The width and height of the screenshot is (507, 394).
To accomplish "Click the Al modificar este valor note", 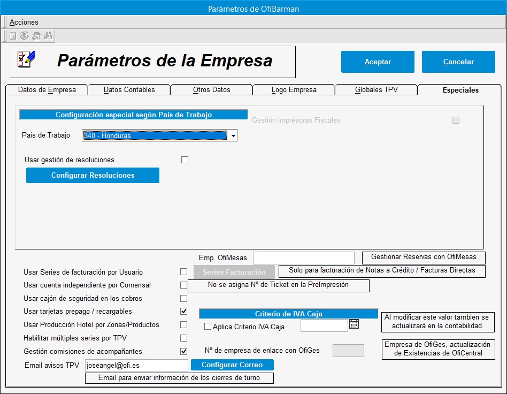I will [438, 322].
